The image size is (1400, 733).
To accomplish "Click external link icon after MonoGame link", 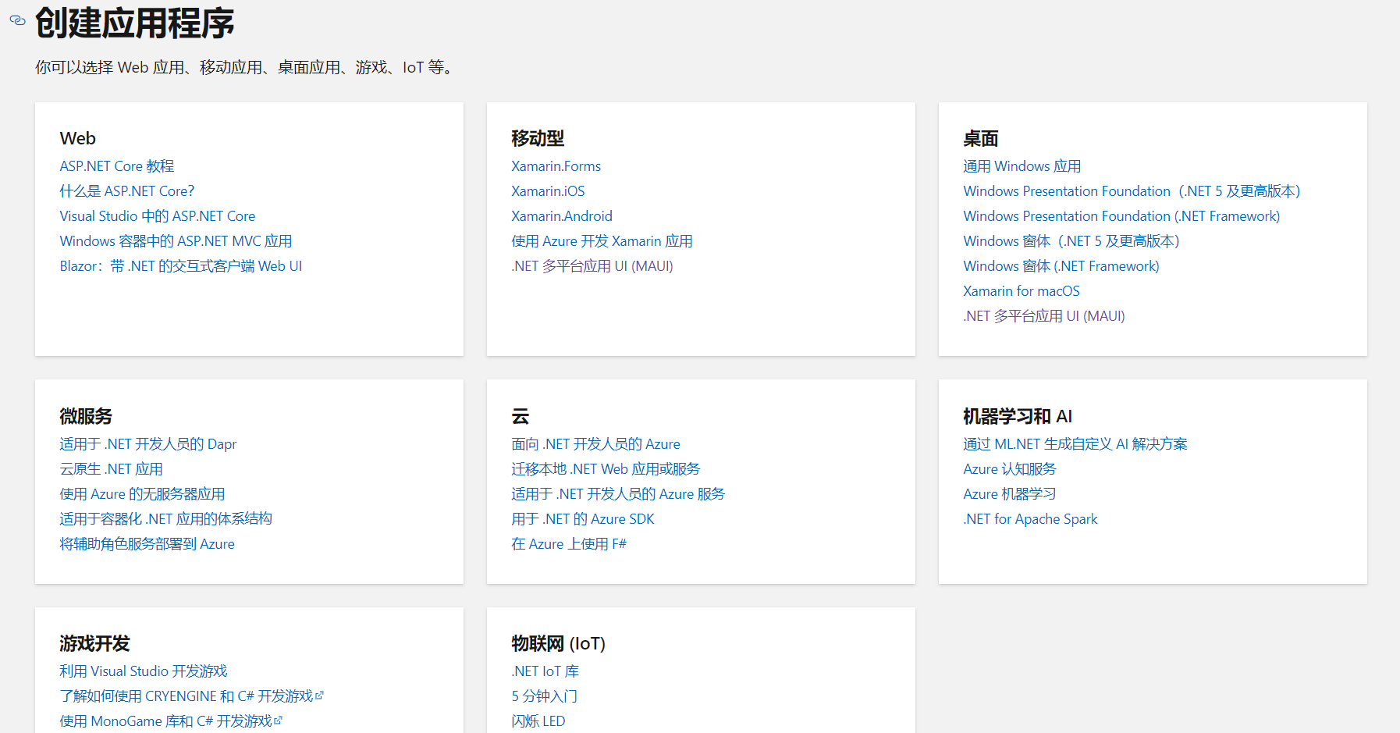I will click(278, 721).
